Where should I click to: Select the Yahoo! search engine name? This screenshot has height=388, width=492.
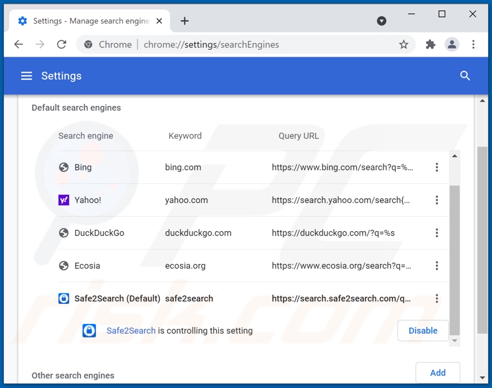[x=88, y=200]
